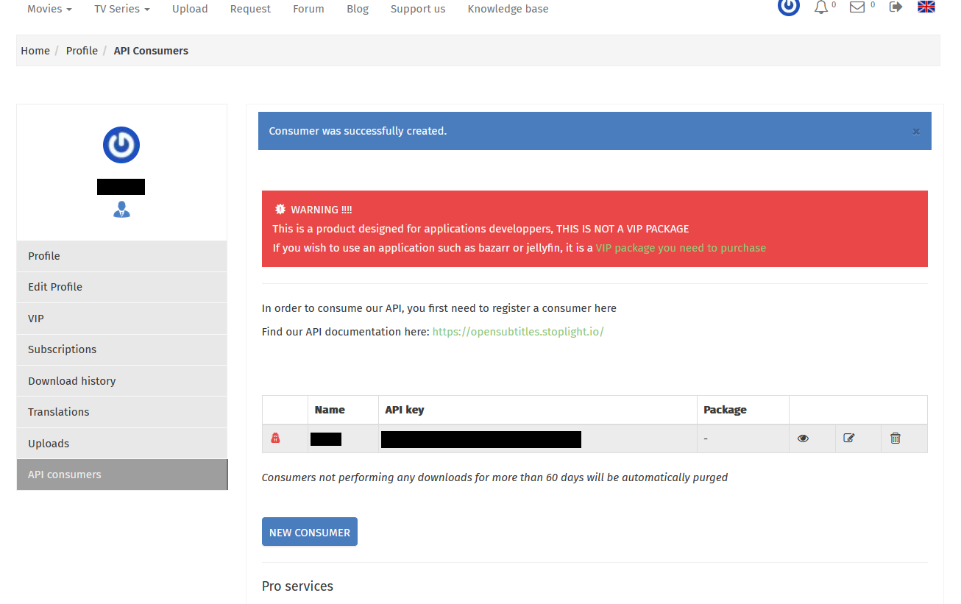Go to the Forum section
Viewport: 961px width, 604px height.
point(308,9)
